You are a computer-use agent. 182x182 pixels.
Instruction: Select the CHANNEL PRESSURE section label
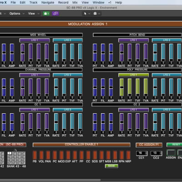(x=41, y=70)
